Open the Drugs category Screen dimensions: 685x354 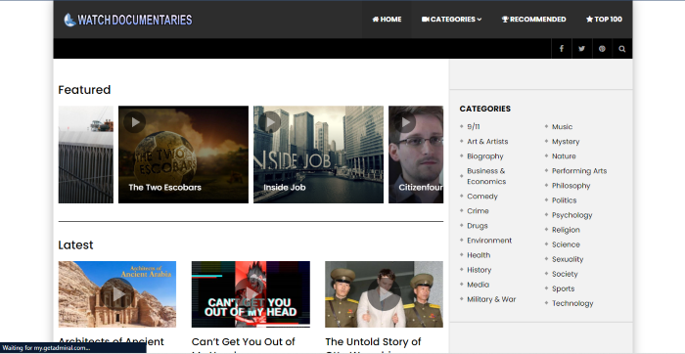pyautogui.click(x=478, y=226)
